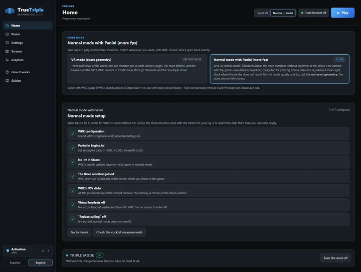Click the 7 of 7 configured text
The width and height of the screenshot is (361, 272).
pyautogui.click(x=339, y=110)
